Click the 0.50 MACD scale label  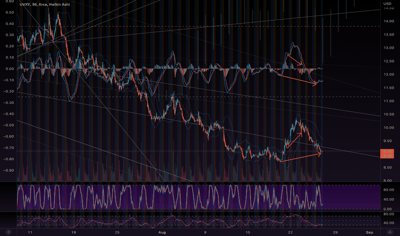click(x=10, y=12)
